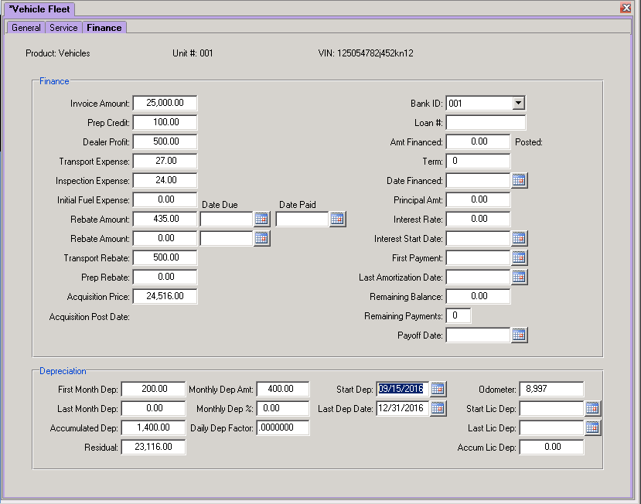Switch to the Service tab
Image resolution: width=641 pixels, height=504 pixels.
point(63,28)
